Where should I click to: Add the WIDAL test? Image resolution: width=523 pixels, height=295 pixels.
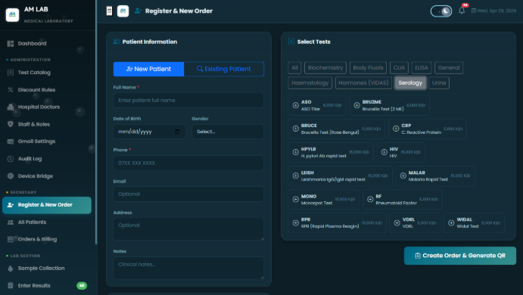coord(474,222)
